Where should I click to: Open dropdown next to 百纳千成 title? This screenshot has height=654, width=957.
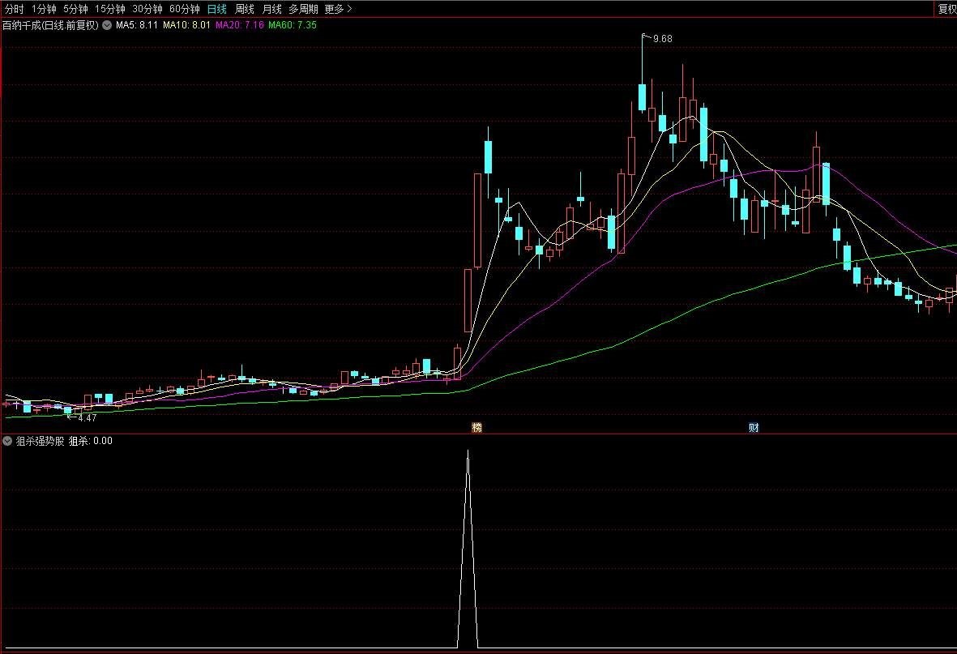pos(107,26)
